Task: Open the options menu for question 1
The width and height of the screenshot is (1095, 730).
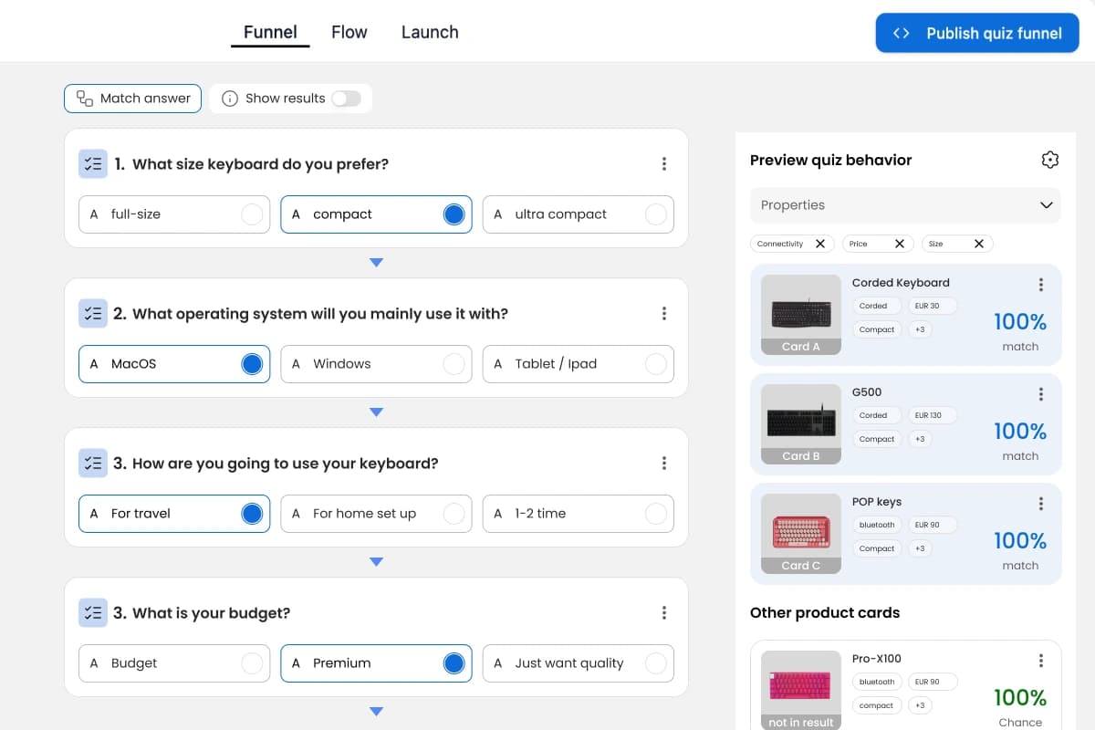Action: [664, 163]
